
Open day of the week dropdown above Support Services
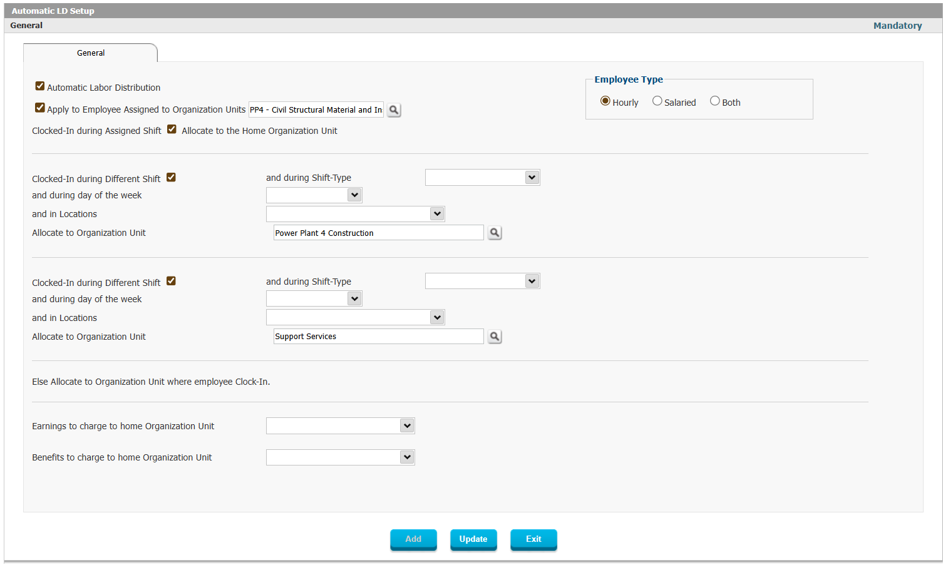(314, 299)
